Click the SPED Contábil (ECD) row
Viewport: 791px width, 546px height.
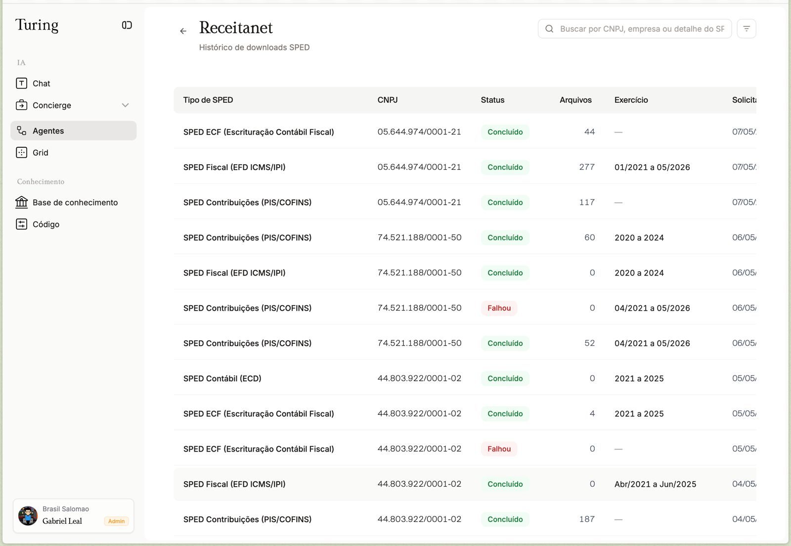pyautogui.click(x=465, y=378)
